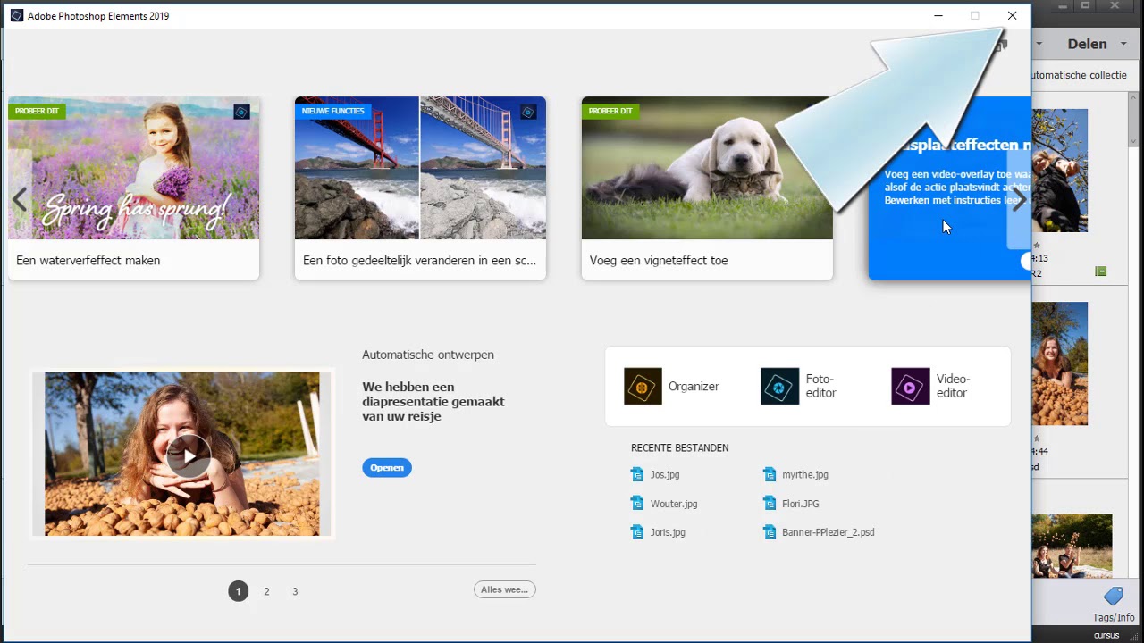Launch the Foto-editor
Screen dimensions: 1144x643
pos(798,387)
